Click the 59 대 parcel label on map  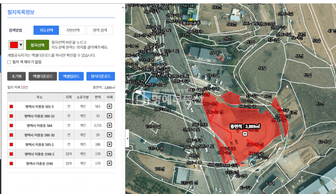coord(214,53)
